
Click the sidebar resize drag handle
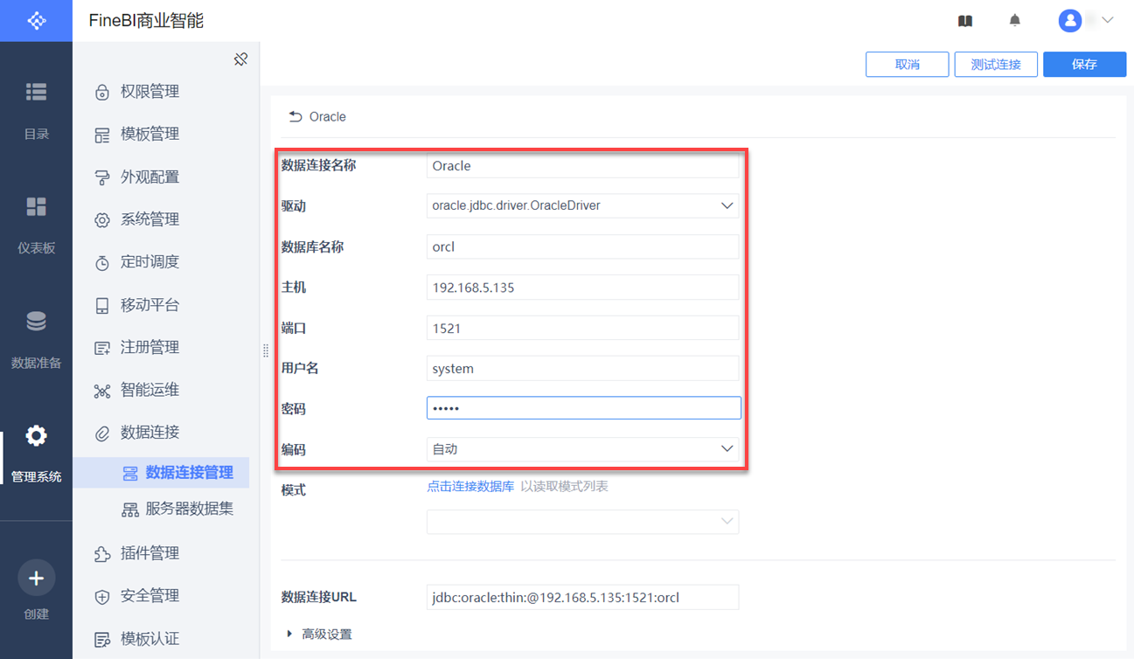265,350
